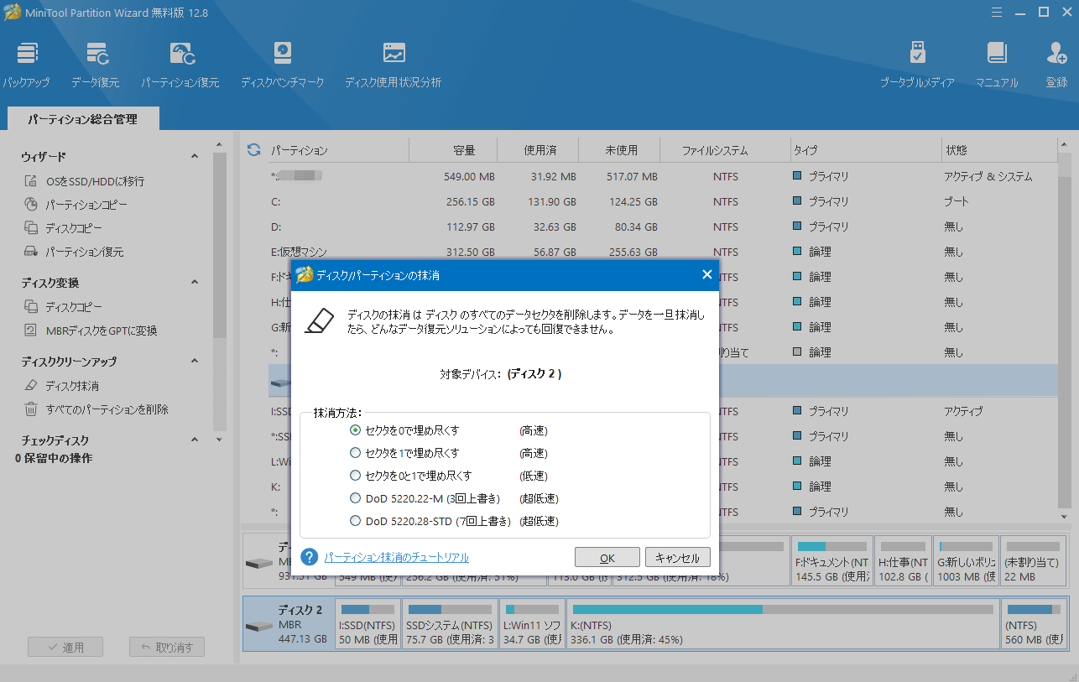
Task: Click the disabled 適用 apply button
Action: click(x=65, y=647)
